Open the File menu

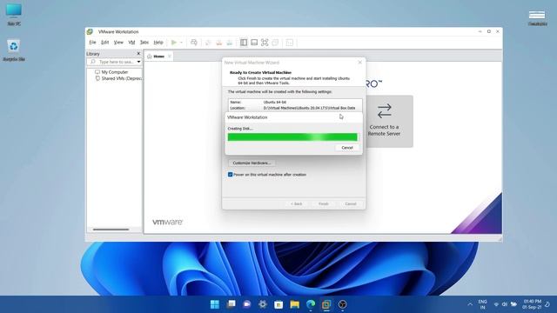coord(92,43)
